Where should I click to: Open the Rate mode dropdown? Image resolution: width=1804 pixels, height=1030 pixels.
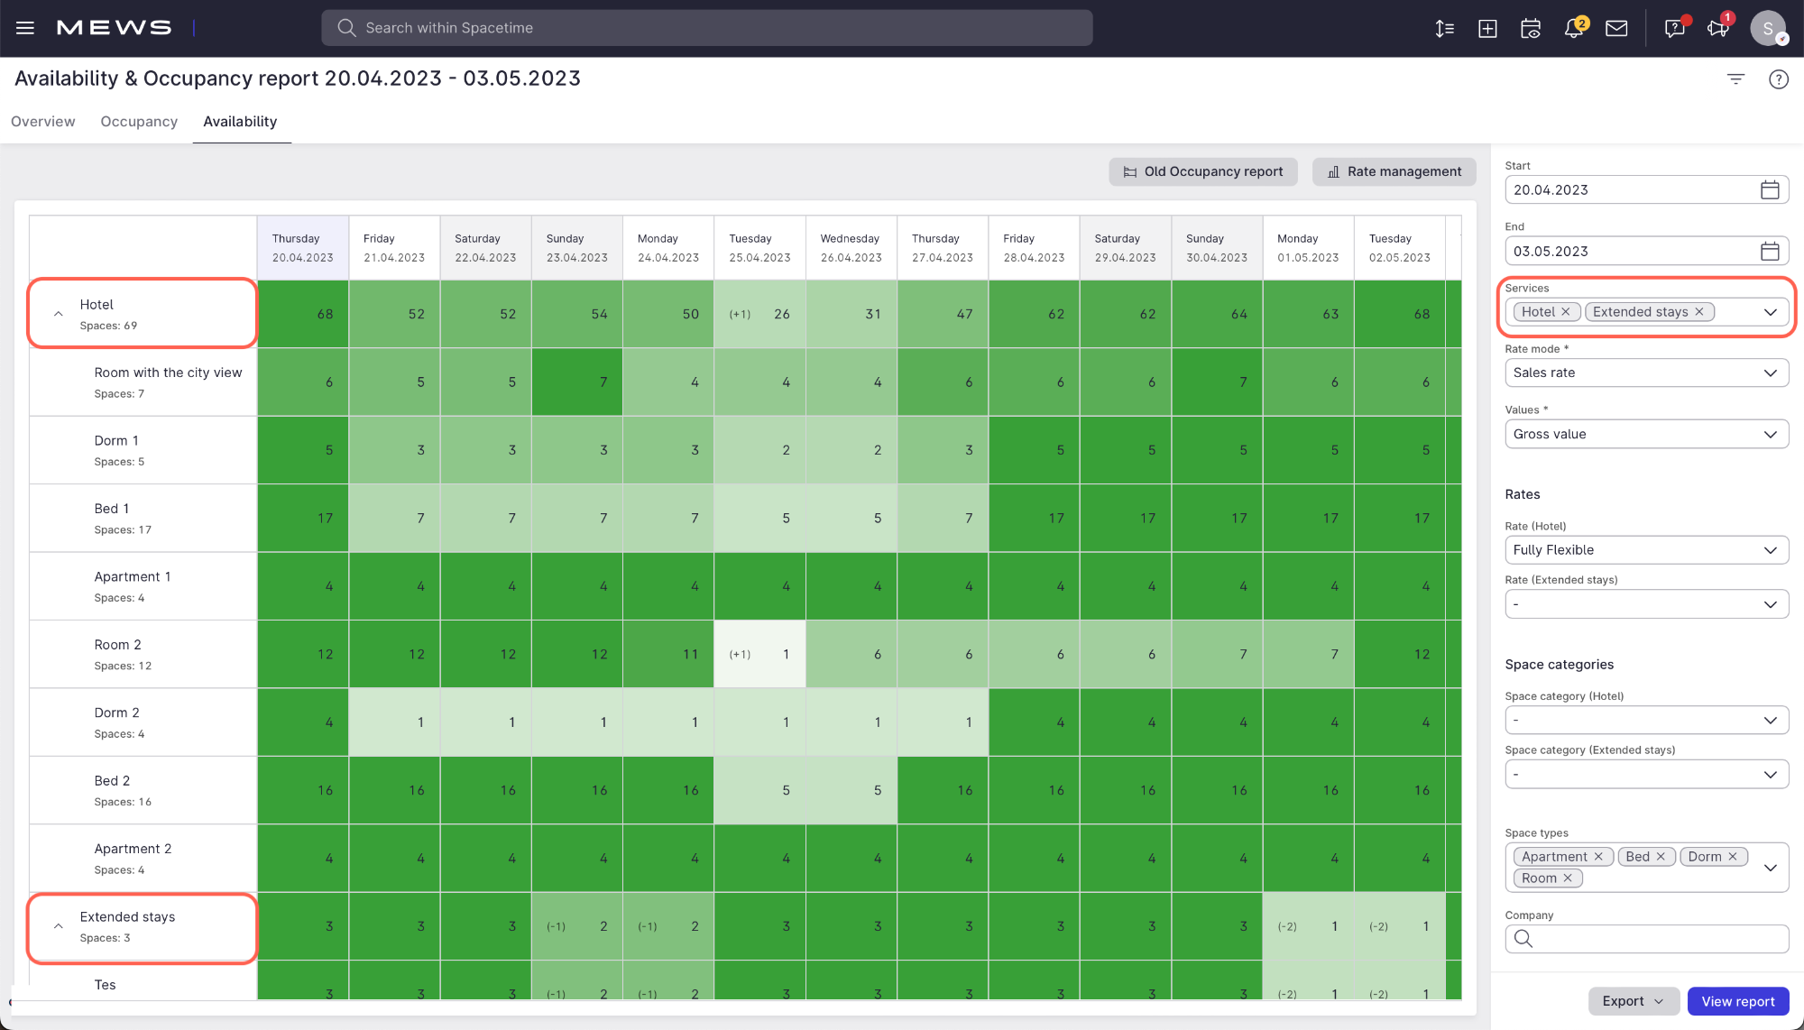(1646, 372)
